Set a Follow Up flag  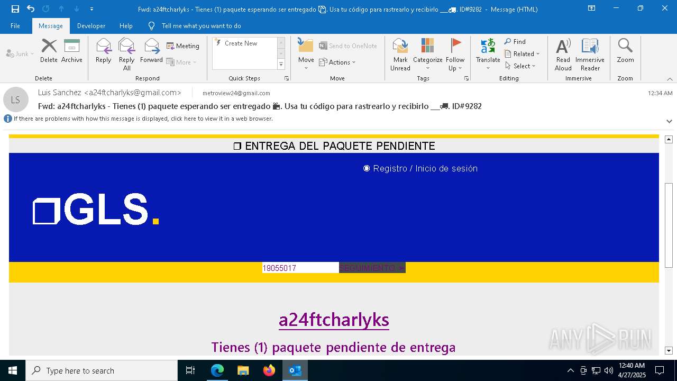tap(455, 55)
